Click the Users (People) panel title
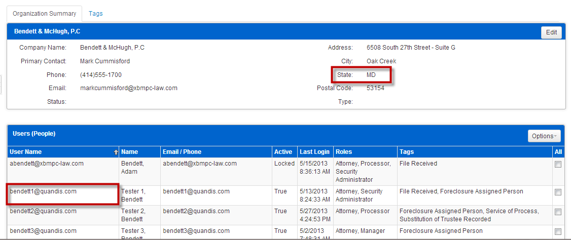Image resolution: width=571 pixels, height=240 pixels. tap(34, 134)
